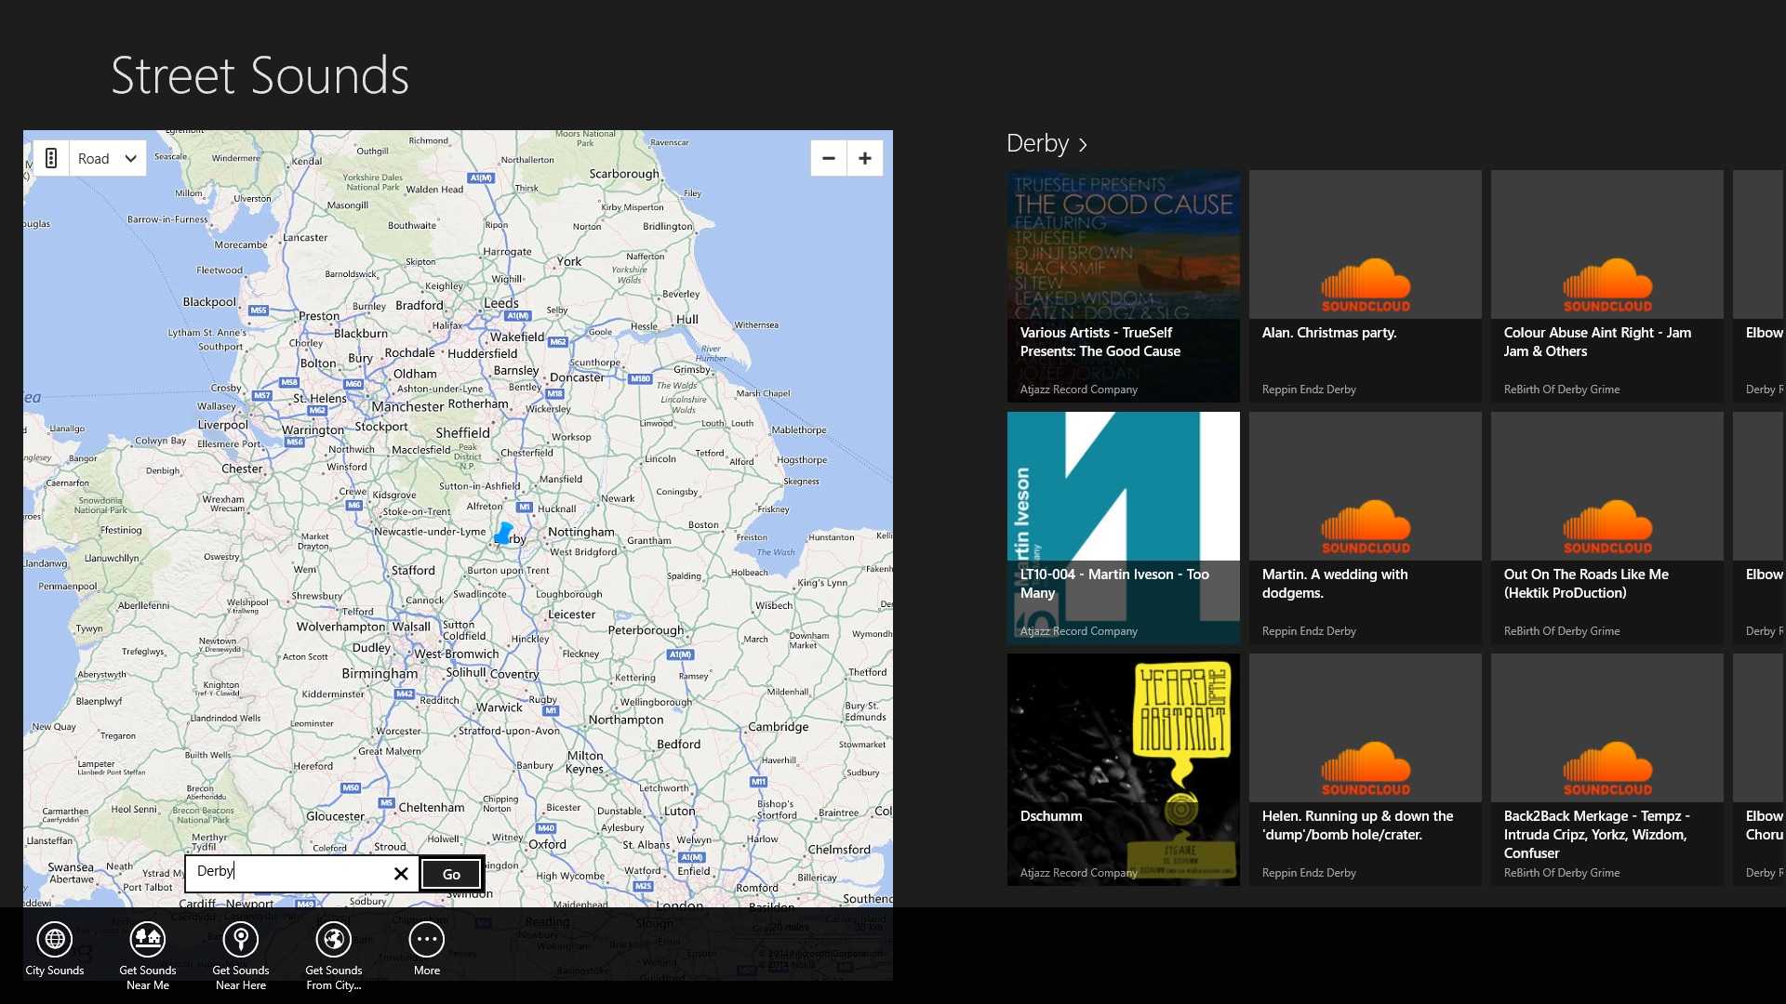
Task: Zoom out map with minus button
Action: click(828, 158)
